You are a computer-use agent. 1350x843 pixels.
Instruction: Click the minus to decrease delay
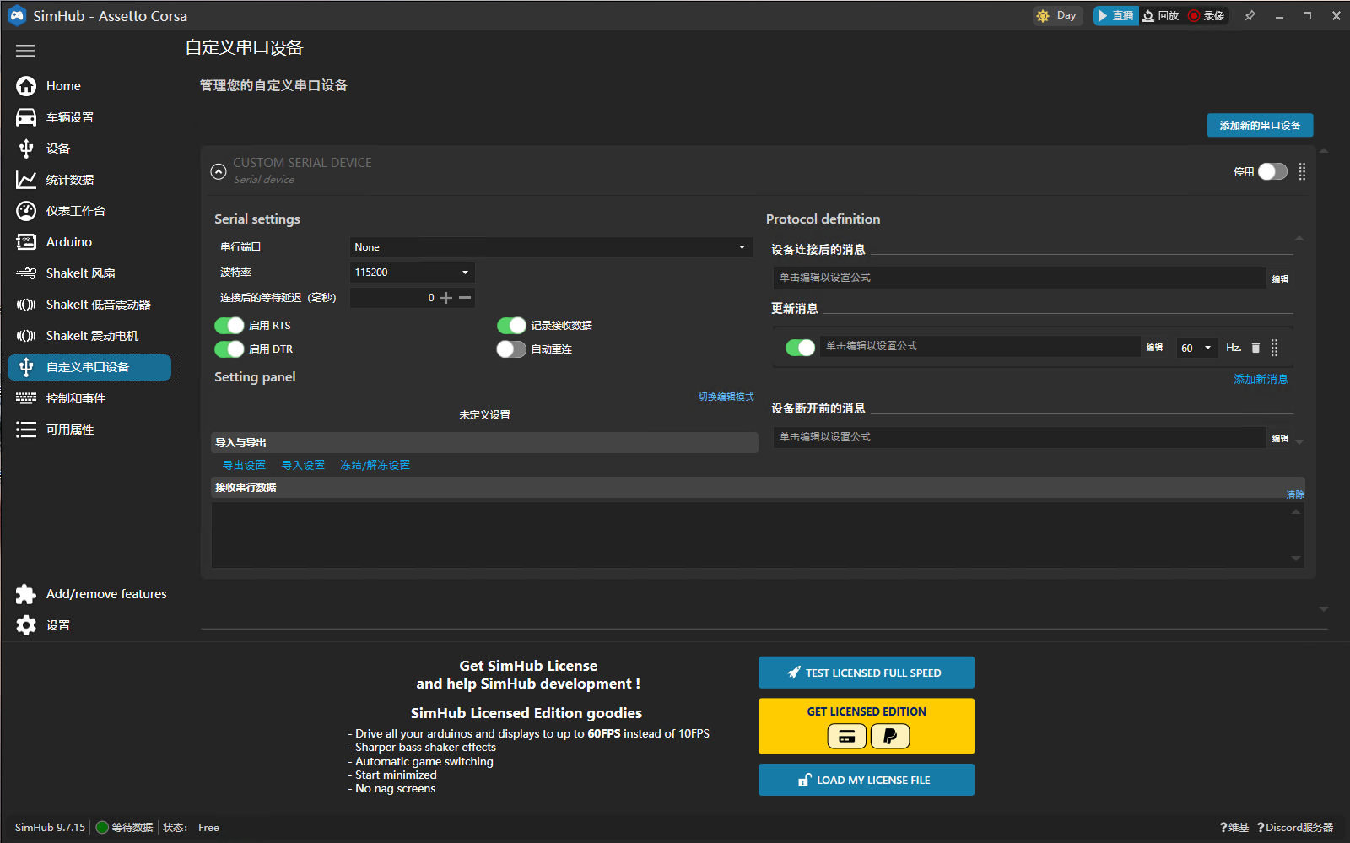coord(465,298)
